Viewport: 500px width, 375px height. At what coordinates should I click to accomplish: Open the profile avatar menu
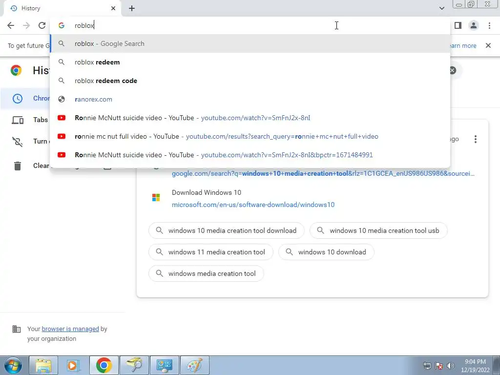click(474, 25)
